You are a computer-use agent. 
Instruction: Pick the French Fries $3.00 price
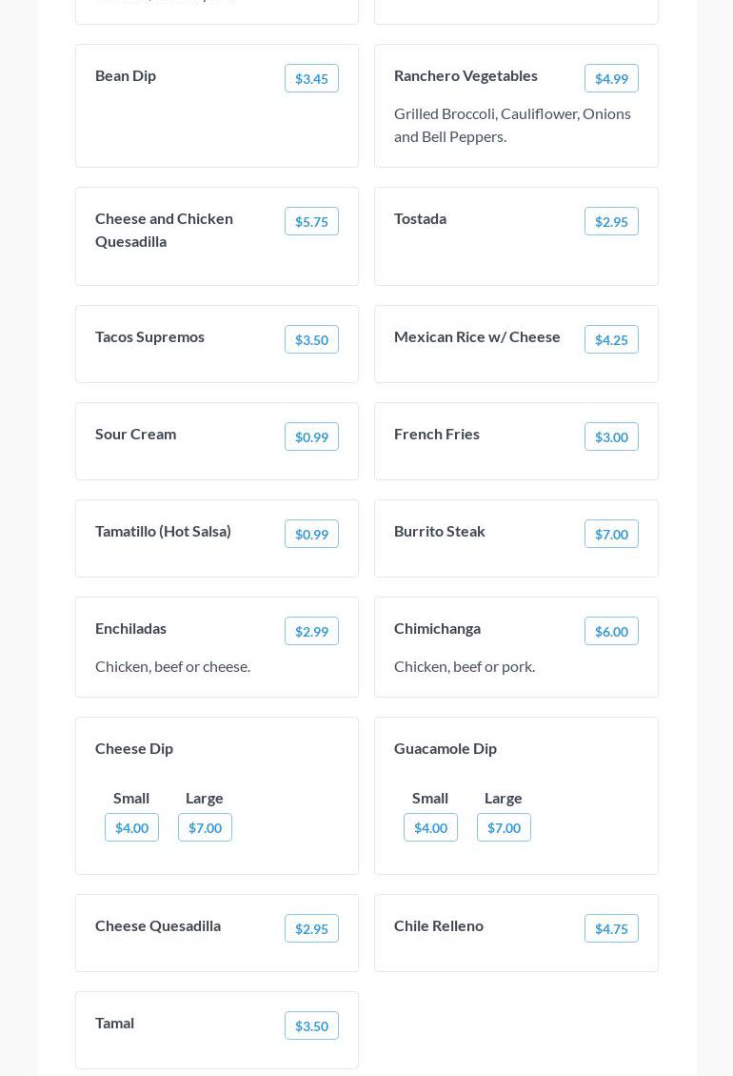611,436
